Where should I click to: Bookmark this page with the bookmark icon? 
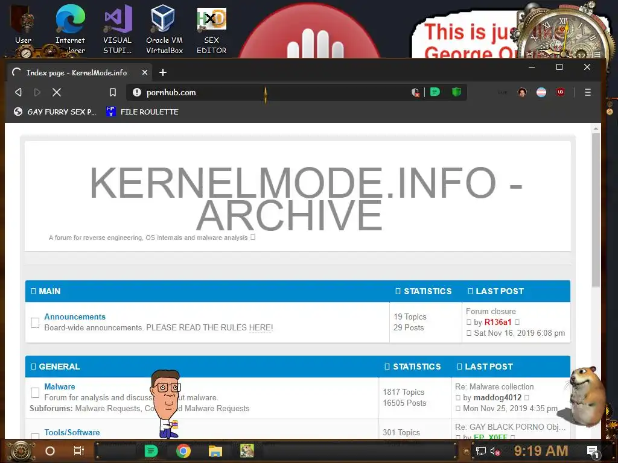(113, 92)
